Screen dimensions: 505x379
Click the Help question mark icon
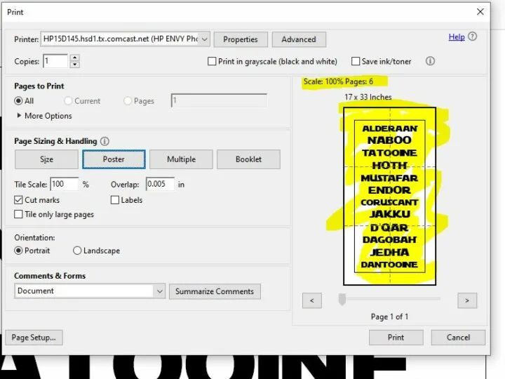pyautogui.click(x=473, y=36)
